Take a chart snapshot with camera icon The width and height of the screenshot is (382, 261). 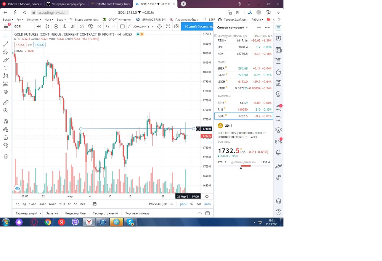pos(176,26)
